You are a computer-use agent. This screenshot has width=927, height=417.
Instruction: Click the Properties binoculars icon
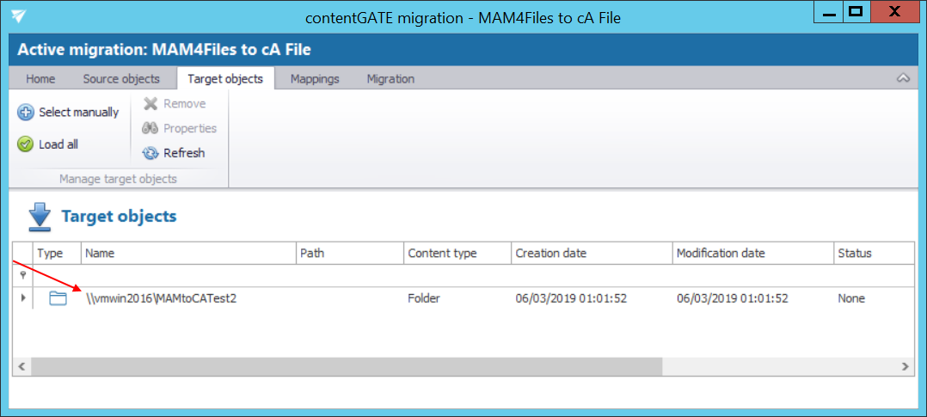pyautogui.click(x=150, y=128)
